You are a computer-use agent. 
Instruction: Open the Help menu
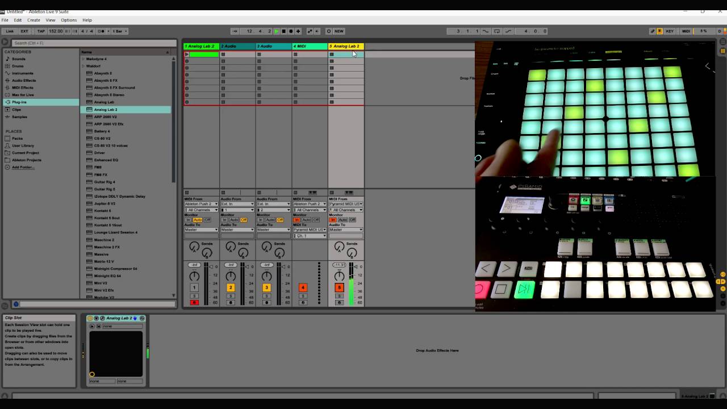[x=87, y=20]
